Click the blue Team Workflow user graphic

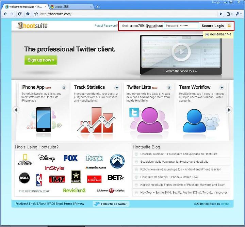[x=194, y=121]
